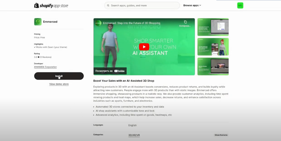
Task: Install the Emmerced app
Action: coord(59,76)
